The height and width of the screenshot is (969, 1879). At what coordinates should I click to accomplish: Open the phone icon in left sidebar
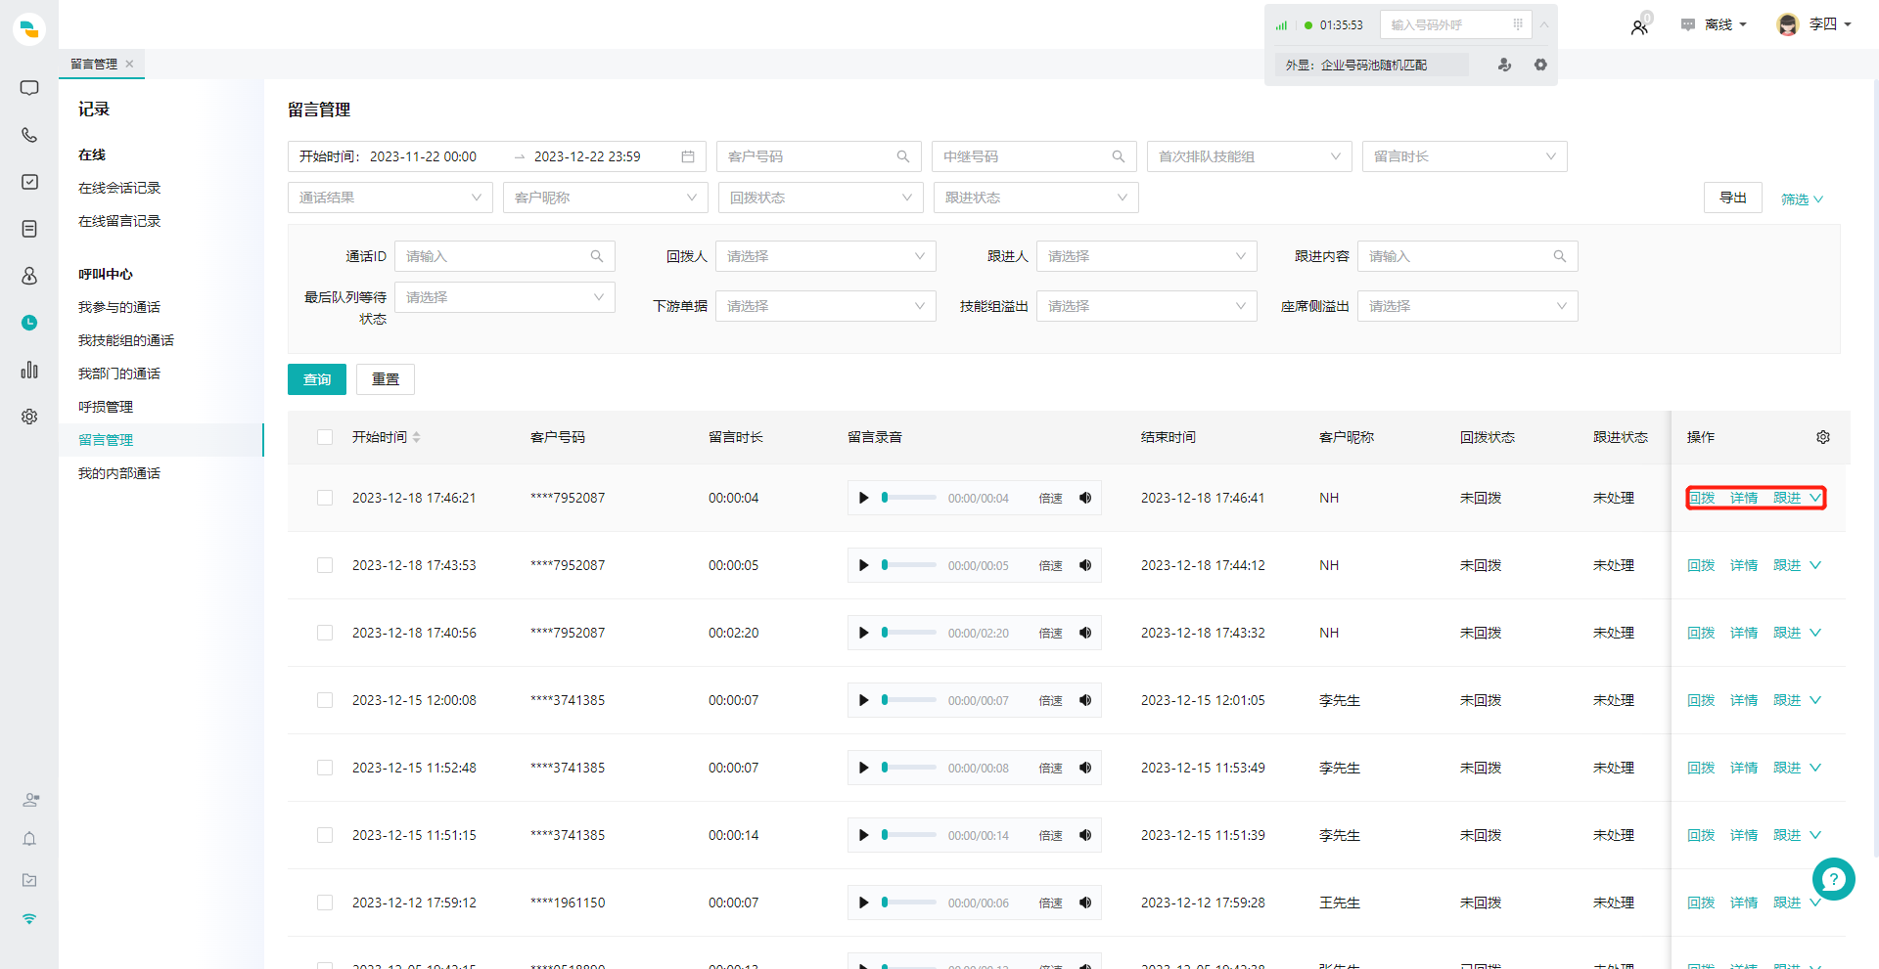coord(29,135)
